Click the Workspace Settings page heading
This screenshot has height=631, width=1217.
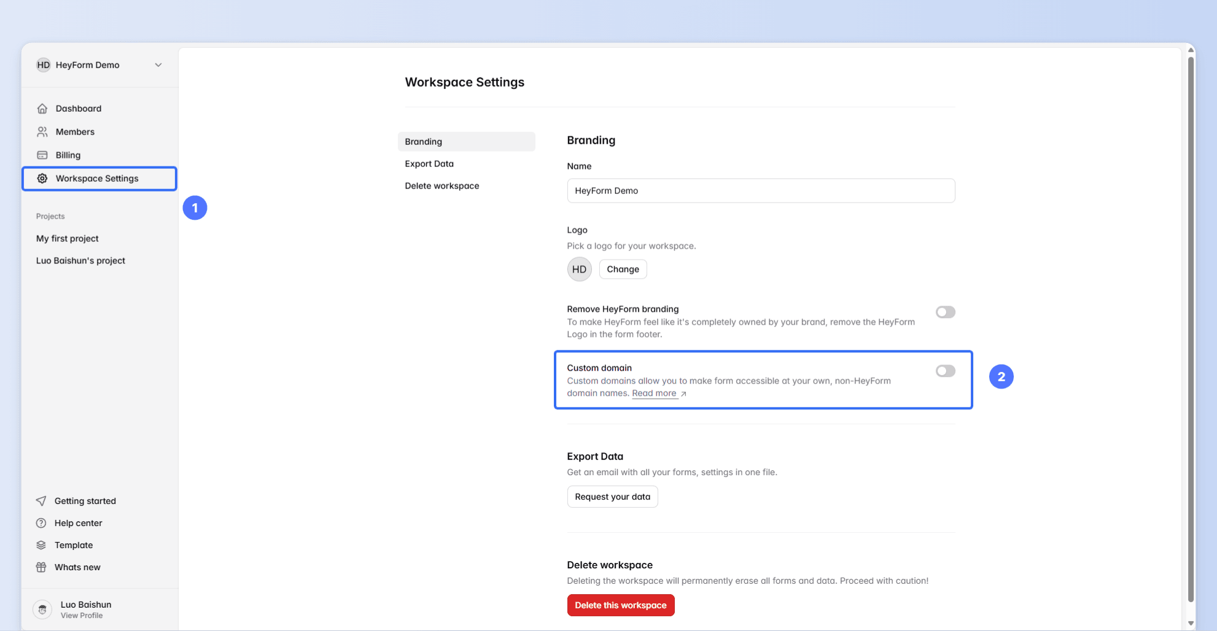pos(465,82)
